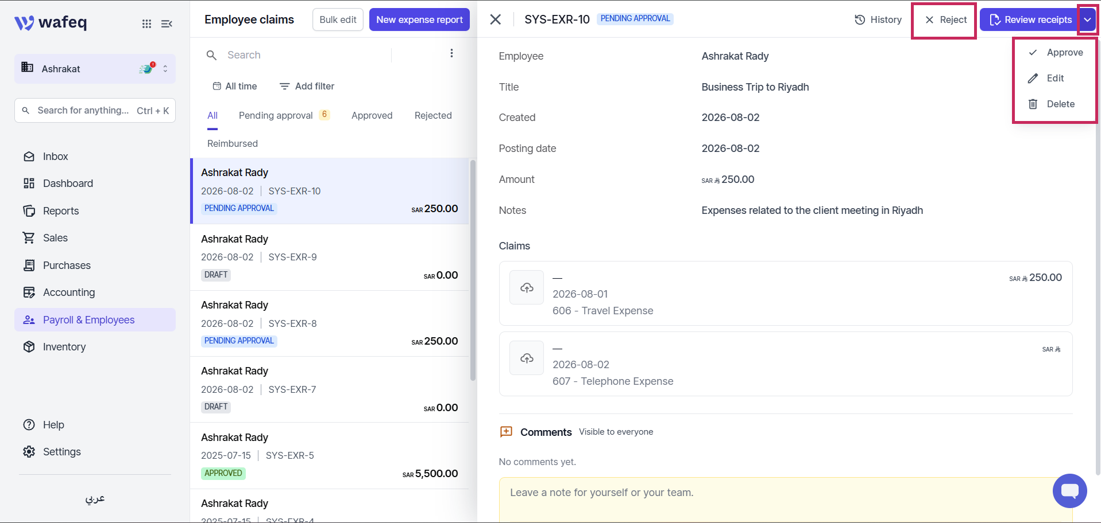
Task: Click the Settings gear icon
Action: (29, 452)
